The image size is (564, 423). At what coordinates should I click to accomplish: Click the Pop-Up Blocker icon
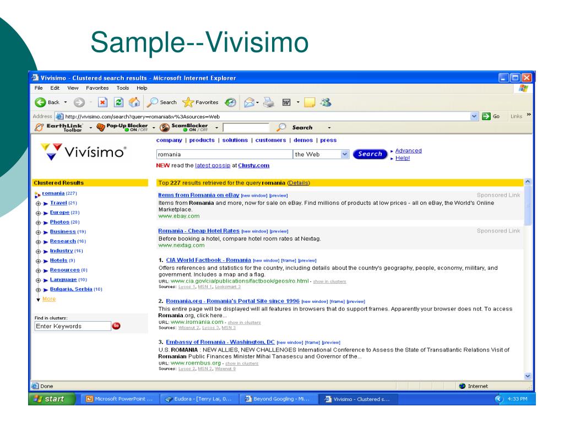[x=101, y=127]
